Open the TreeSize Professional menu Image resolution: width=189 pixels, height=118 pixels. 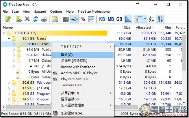(x=94, y=12)
